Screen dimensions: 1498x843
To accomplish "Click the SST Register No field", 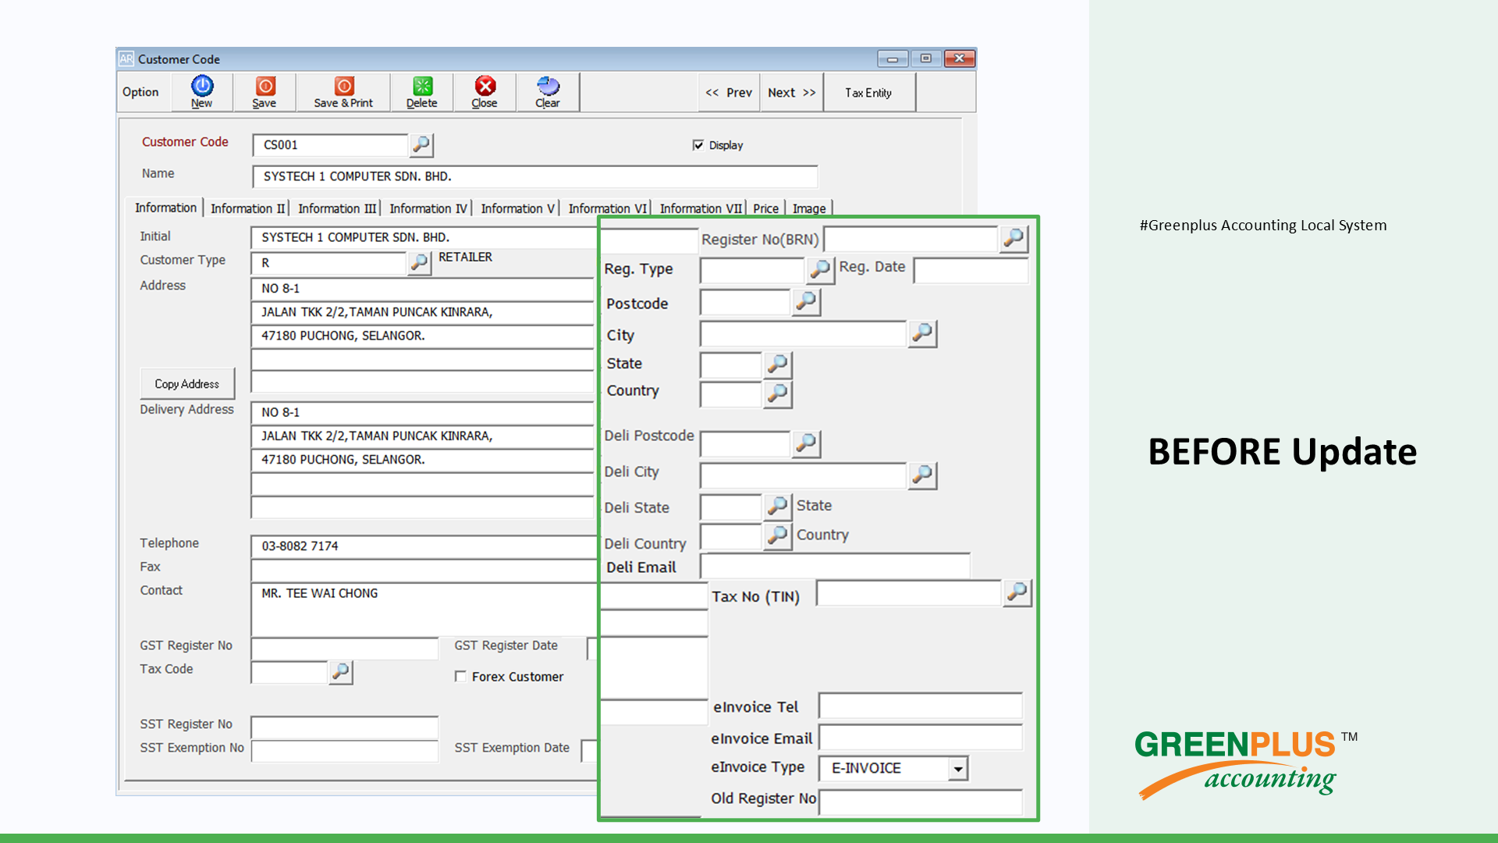I will 345,727.
